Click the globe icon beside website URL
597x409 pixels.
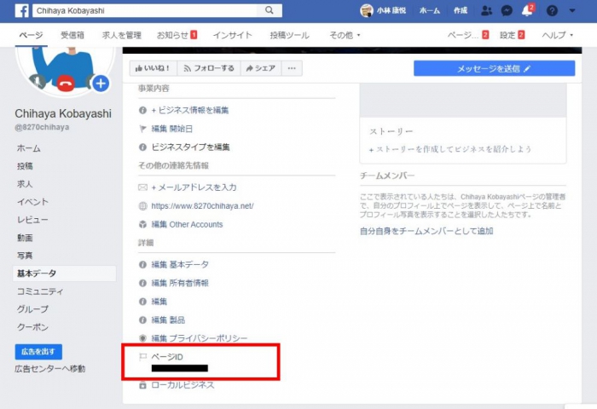[142, 206]
